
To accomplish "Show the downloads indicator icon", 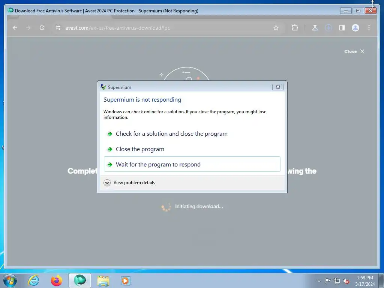I will tap(328, 28).
